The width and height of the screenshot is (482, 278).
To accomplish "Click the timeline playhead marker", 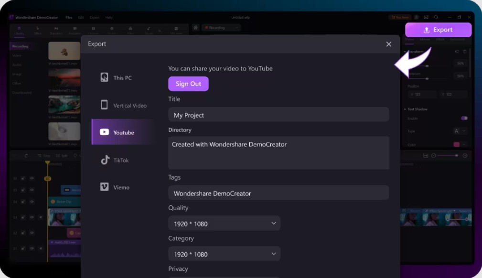I will pyautogui.click(x=47, y=162).
